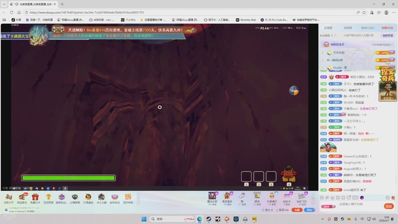This screenshot has width=398, height=224.
Task: Open chat message from 疯狂小颜念
Action: click(x=362, y=77)
